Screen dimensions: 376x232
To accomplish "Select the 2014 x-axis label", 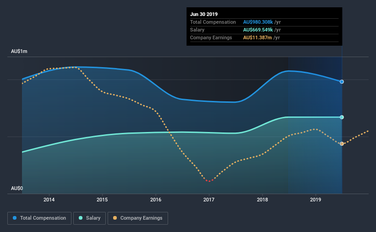I will tap(49, 200).
